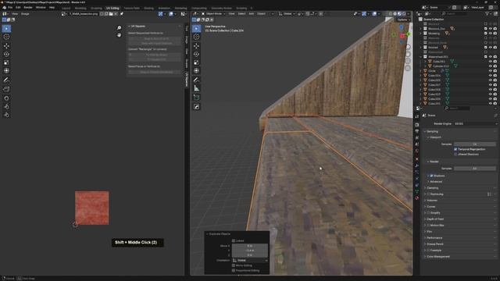Open the Window menu

coord(41,7)
